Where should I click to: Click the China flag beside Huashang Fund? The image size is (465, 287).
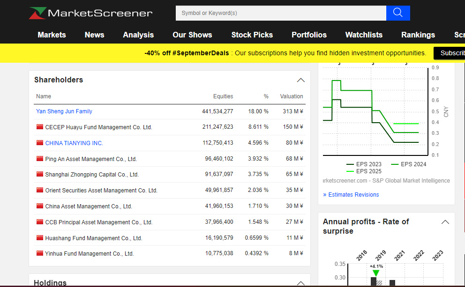[x=40, y=237]
